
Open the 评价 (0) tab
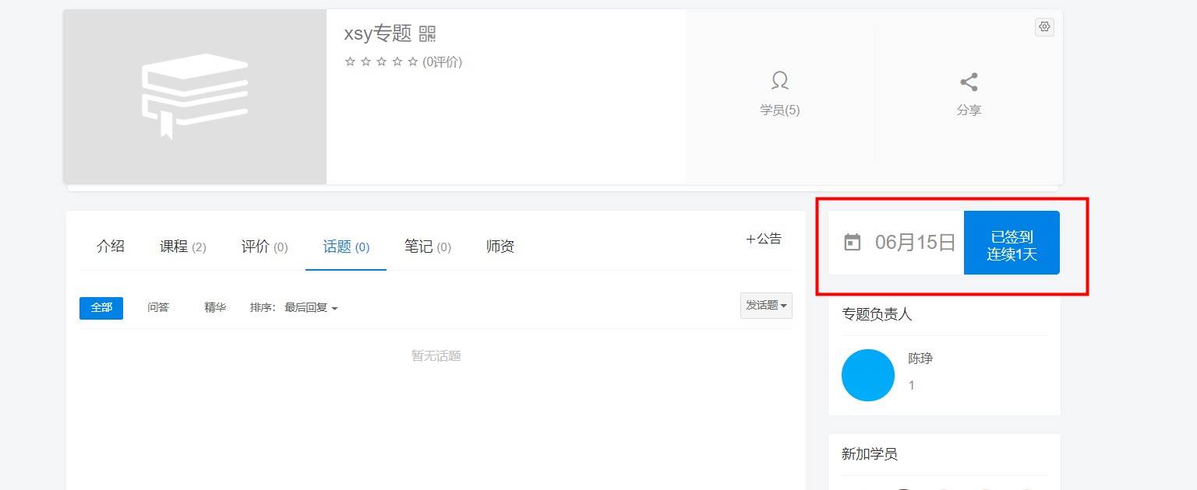pyautogui.click(x=264, y=247)
